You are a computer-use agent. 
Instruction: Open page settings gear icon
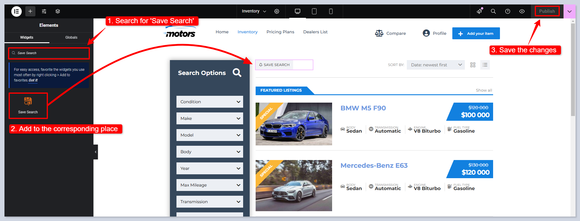[277, 11]
